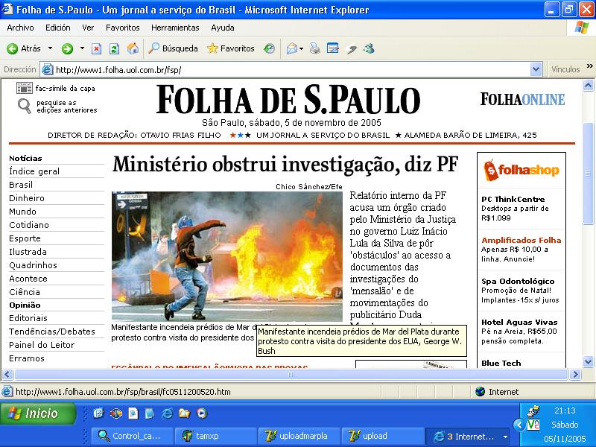Expand the address bar URL dropdown
The width and height of the screenshot is (596, 447).
tap(536, 69)
